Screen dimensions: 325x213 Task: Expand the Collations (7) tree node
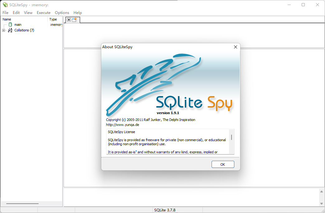pos(3,30)
